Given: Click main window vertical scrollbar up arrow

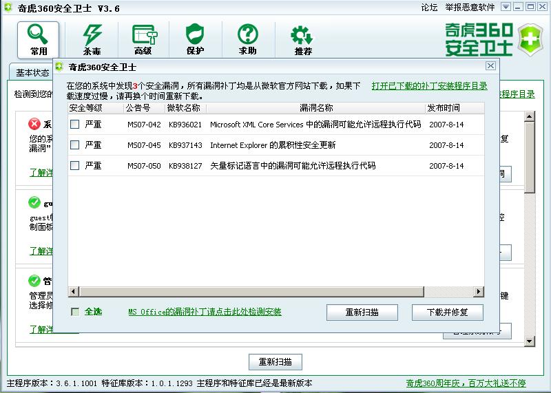Looking at the screenshot, I should click(529, 116).
